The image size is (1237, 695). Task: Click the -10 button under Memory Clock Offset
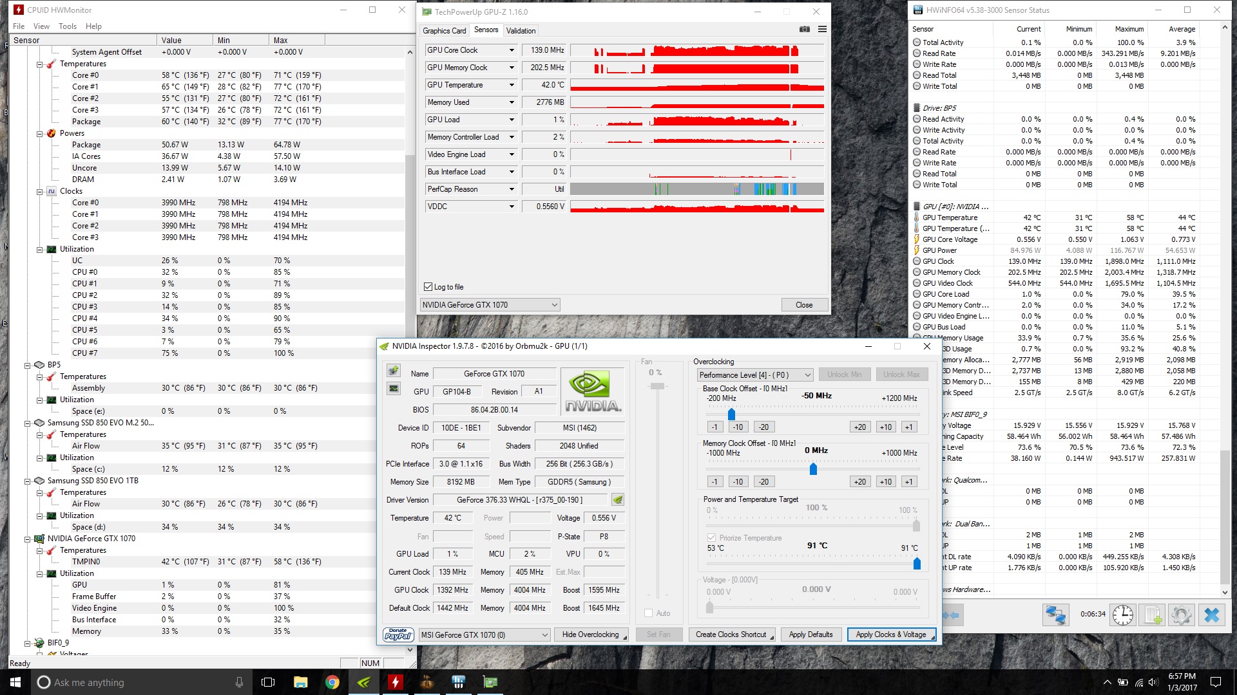coord(738,481)
